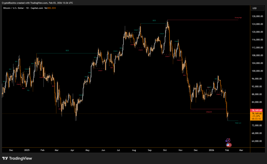Select the Weak Low level label
This screenshot has width=267, height=164.
click(238, 123)
